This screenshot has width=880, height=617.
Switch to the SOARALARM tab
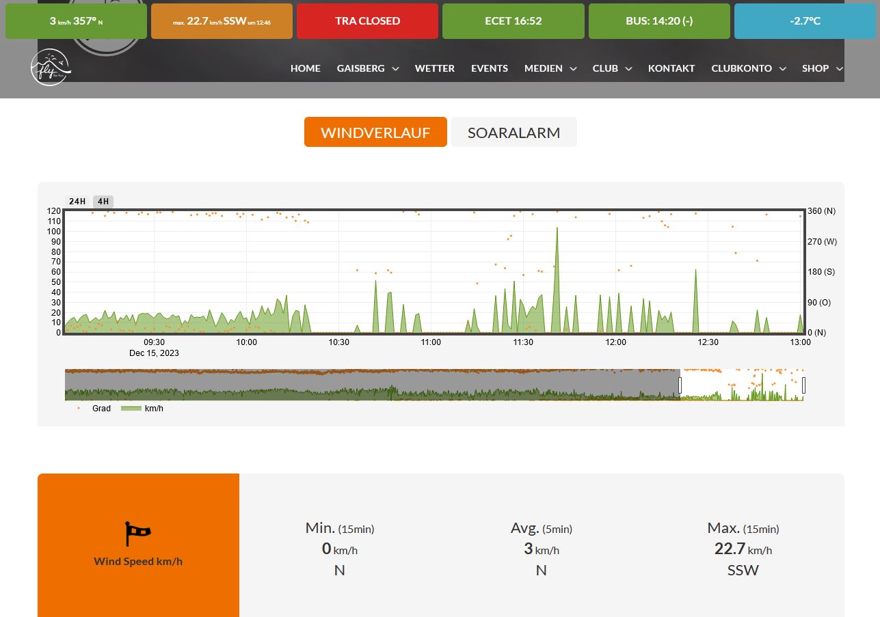tap(514, 132)
